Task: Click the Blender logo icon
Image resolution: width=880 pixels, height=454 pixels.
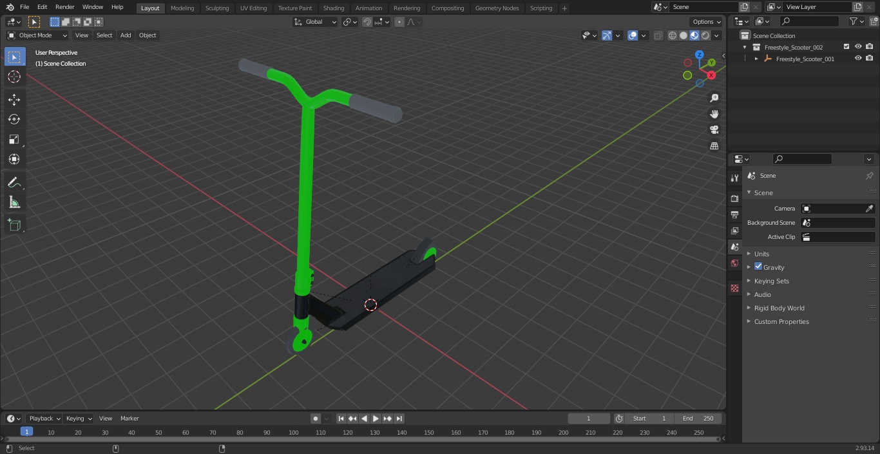Action: (9, 7)
